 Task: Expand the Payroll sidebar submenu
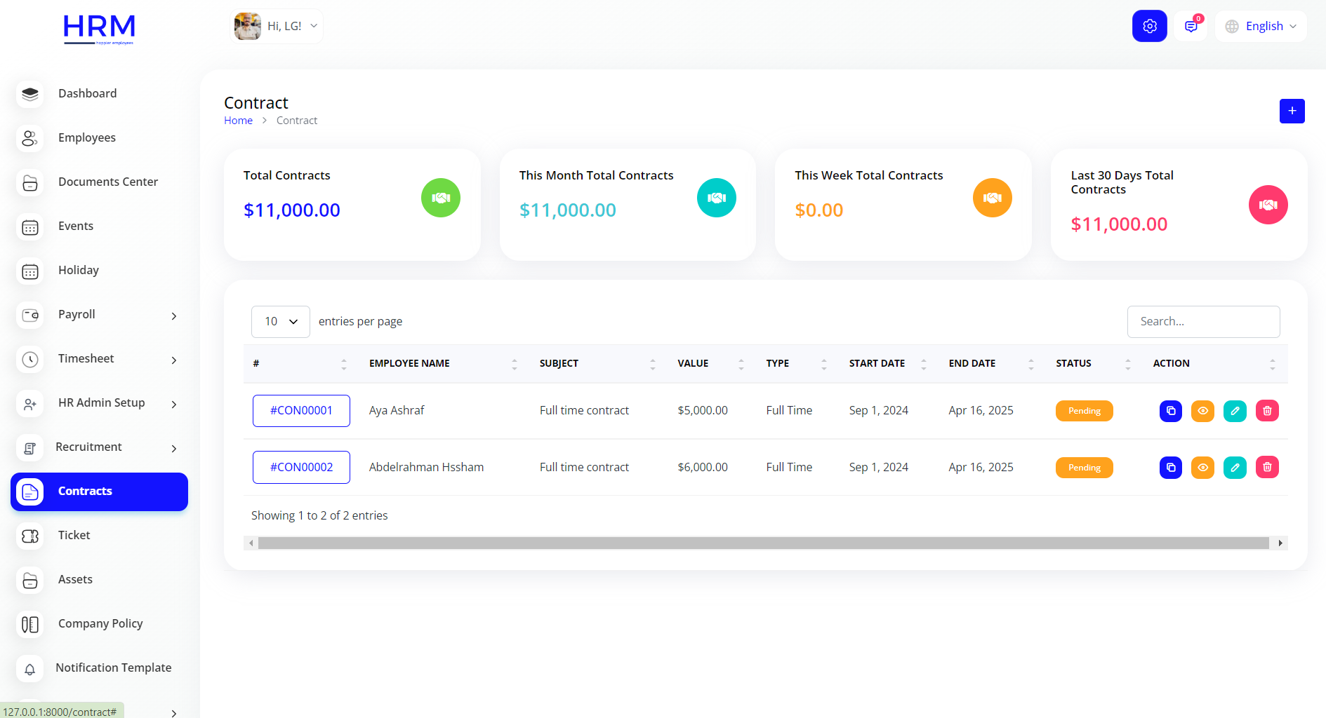tap(98, 315)
